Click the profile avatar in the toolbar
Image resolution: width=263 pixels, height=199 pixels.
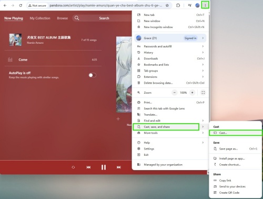[x=197, y=5]
